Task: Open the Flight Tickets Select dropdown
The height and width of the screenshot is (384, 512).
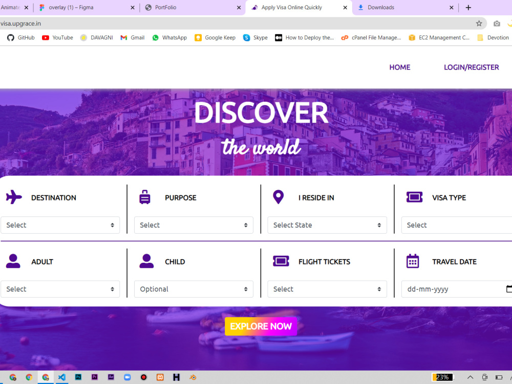Action: tap(327, 289)
